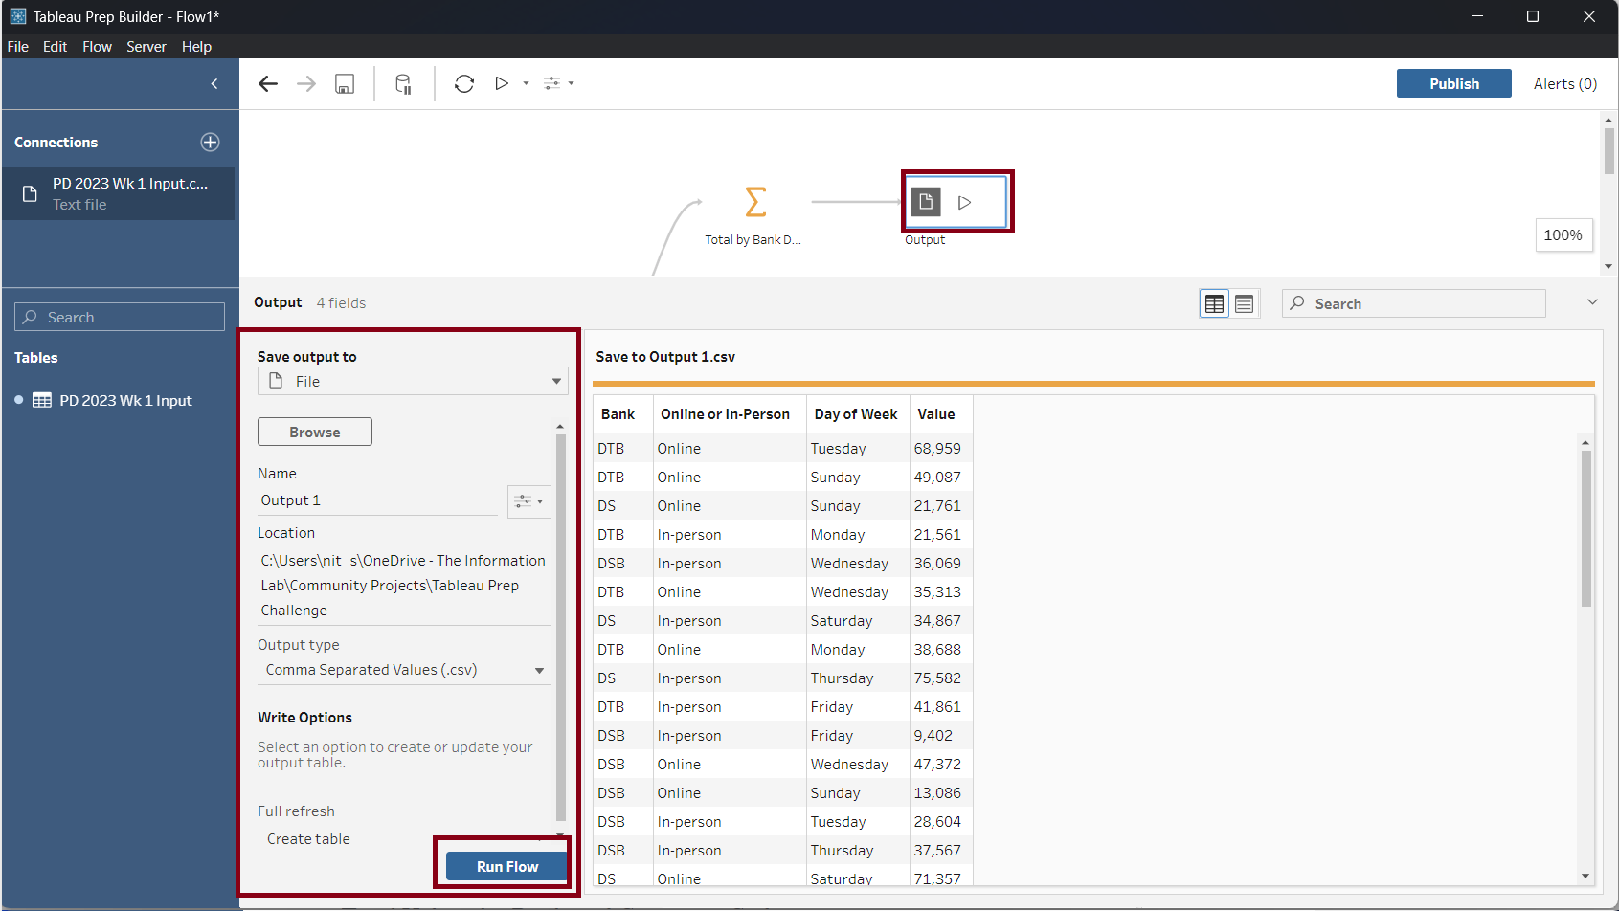Screen dimensions: 1619x911
Task: Open the run options arrow beside toolbar play
Action: pos(526,84)
